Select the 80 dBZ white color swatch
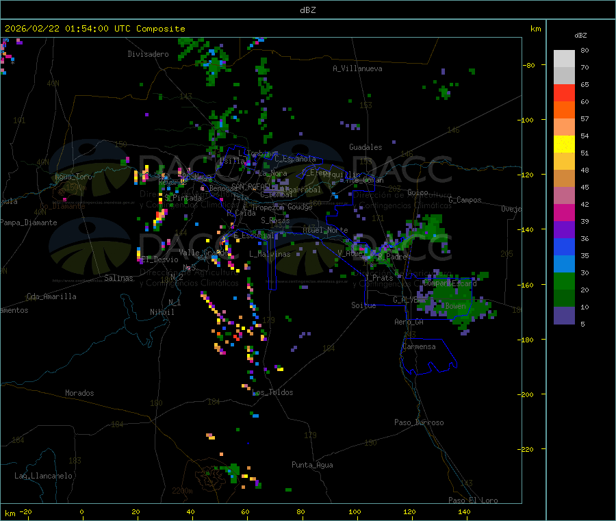Viewport: 616px width, 521px height. [564, 59]
